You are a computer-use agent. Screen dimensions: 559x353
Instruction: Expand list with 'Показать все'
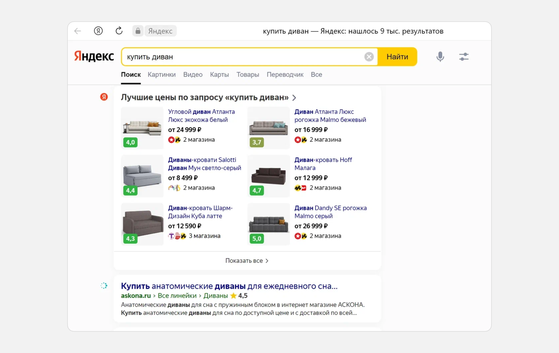(247, 260)
